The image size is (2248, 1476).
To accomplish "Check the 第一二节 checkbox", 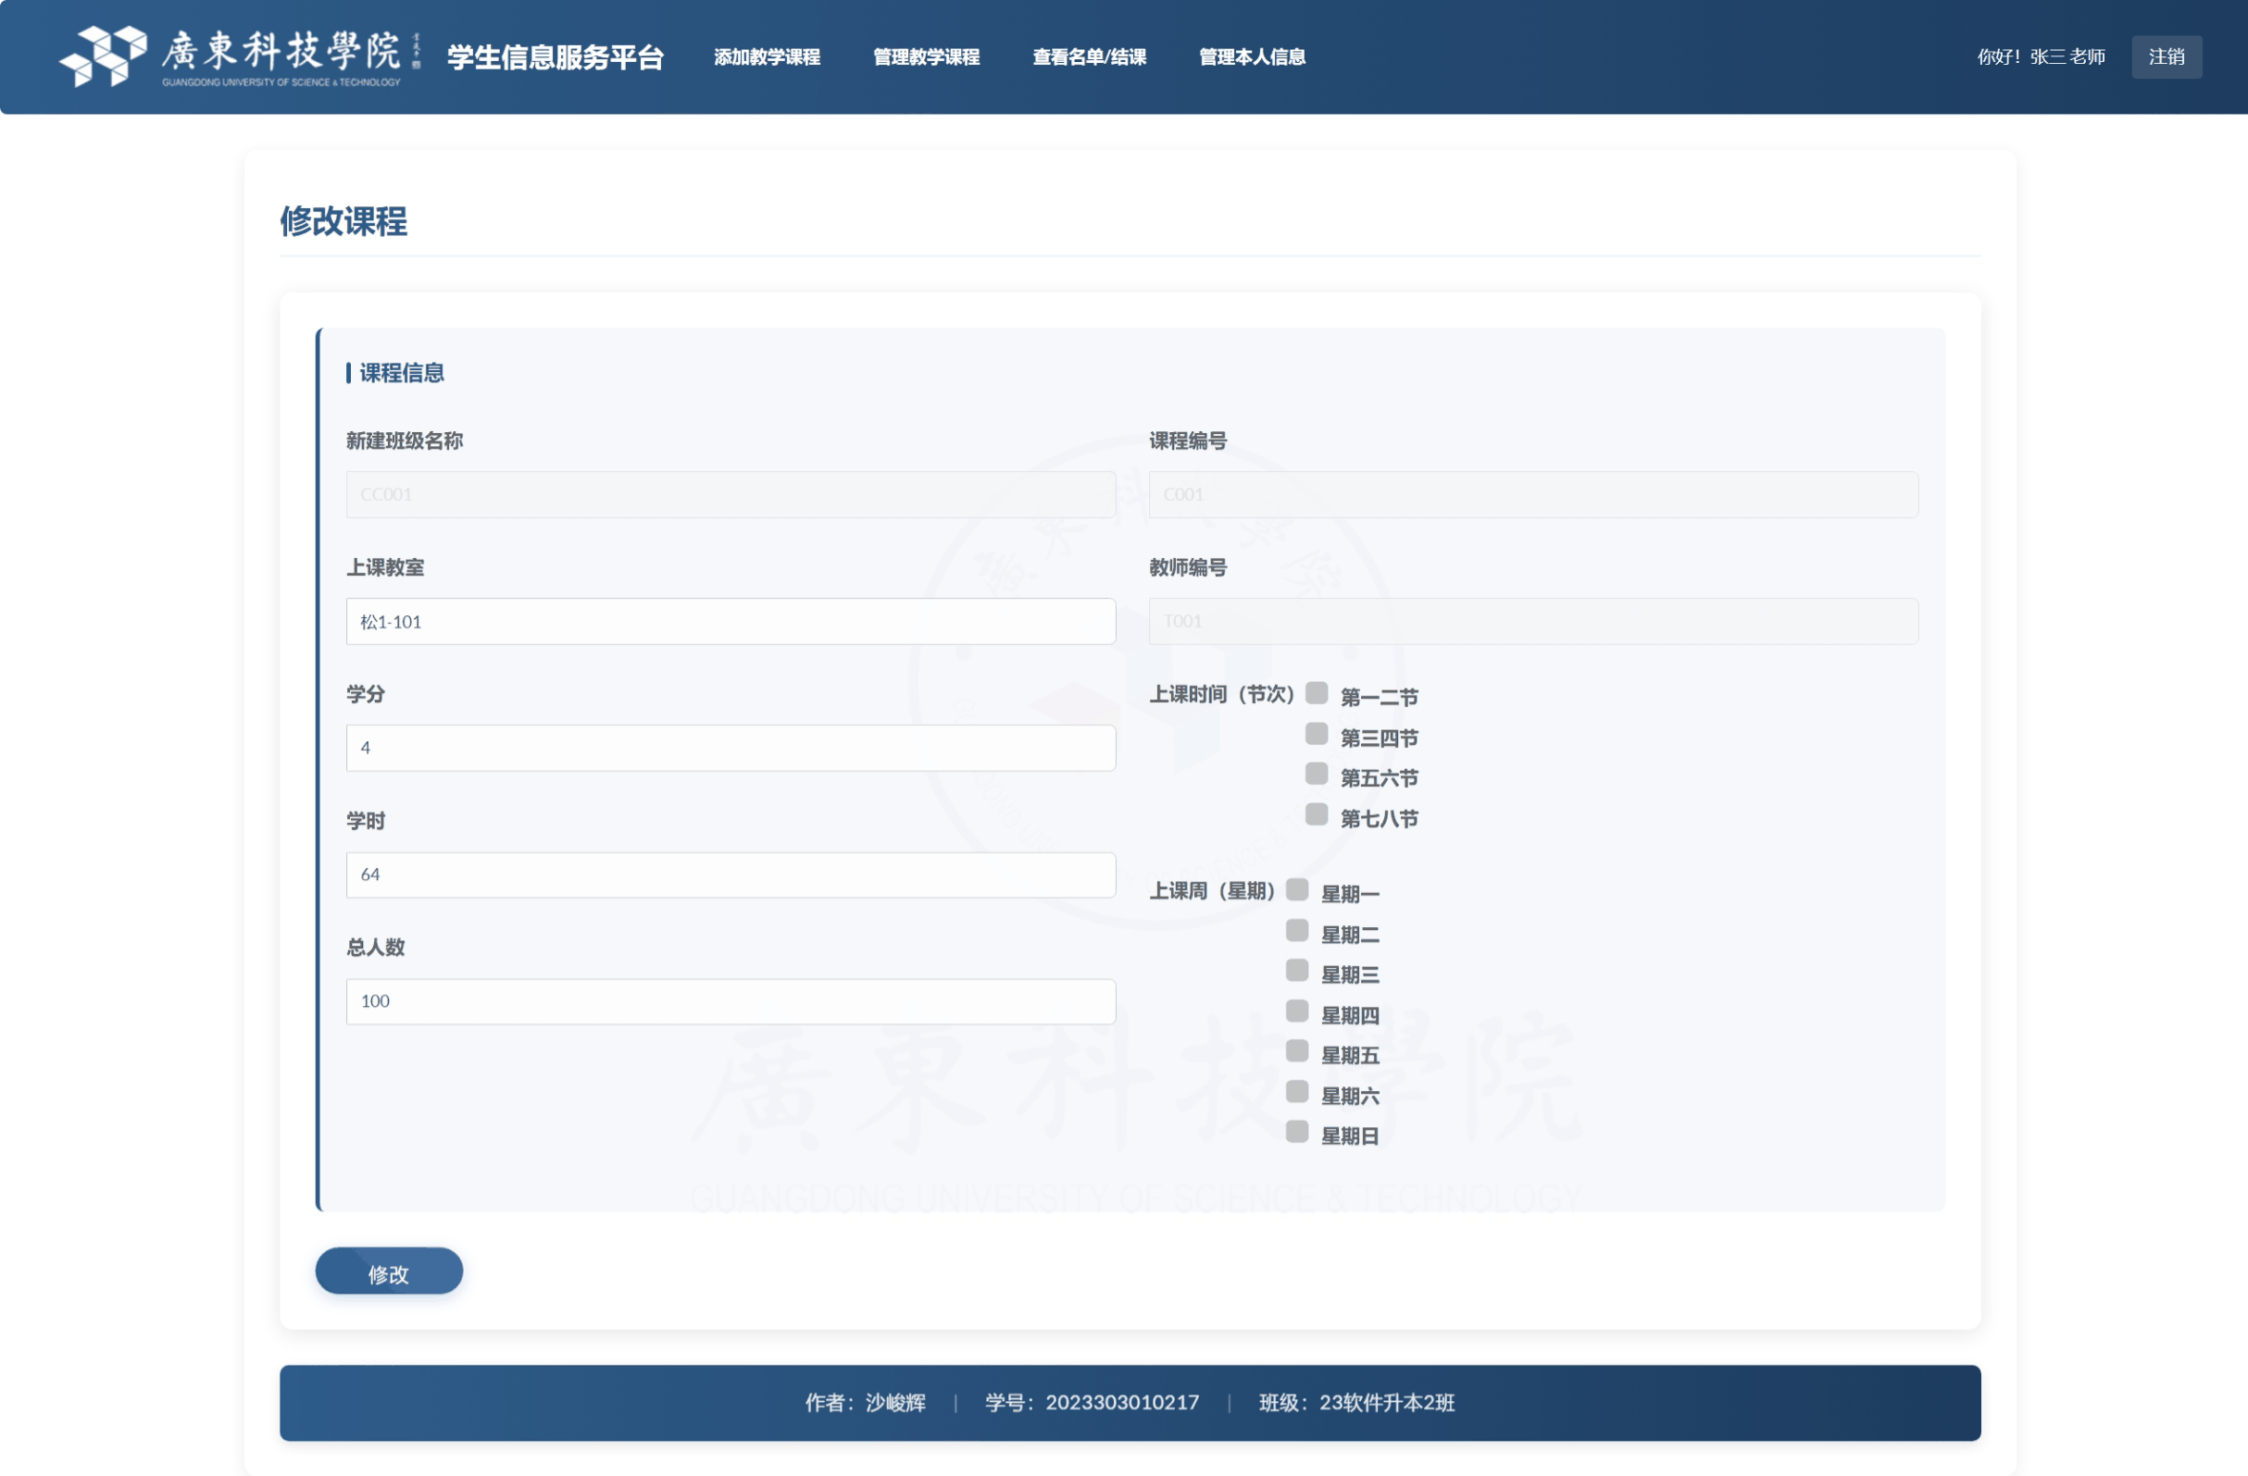I will [x=1316, y=693].
